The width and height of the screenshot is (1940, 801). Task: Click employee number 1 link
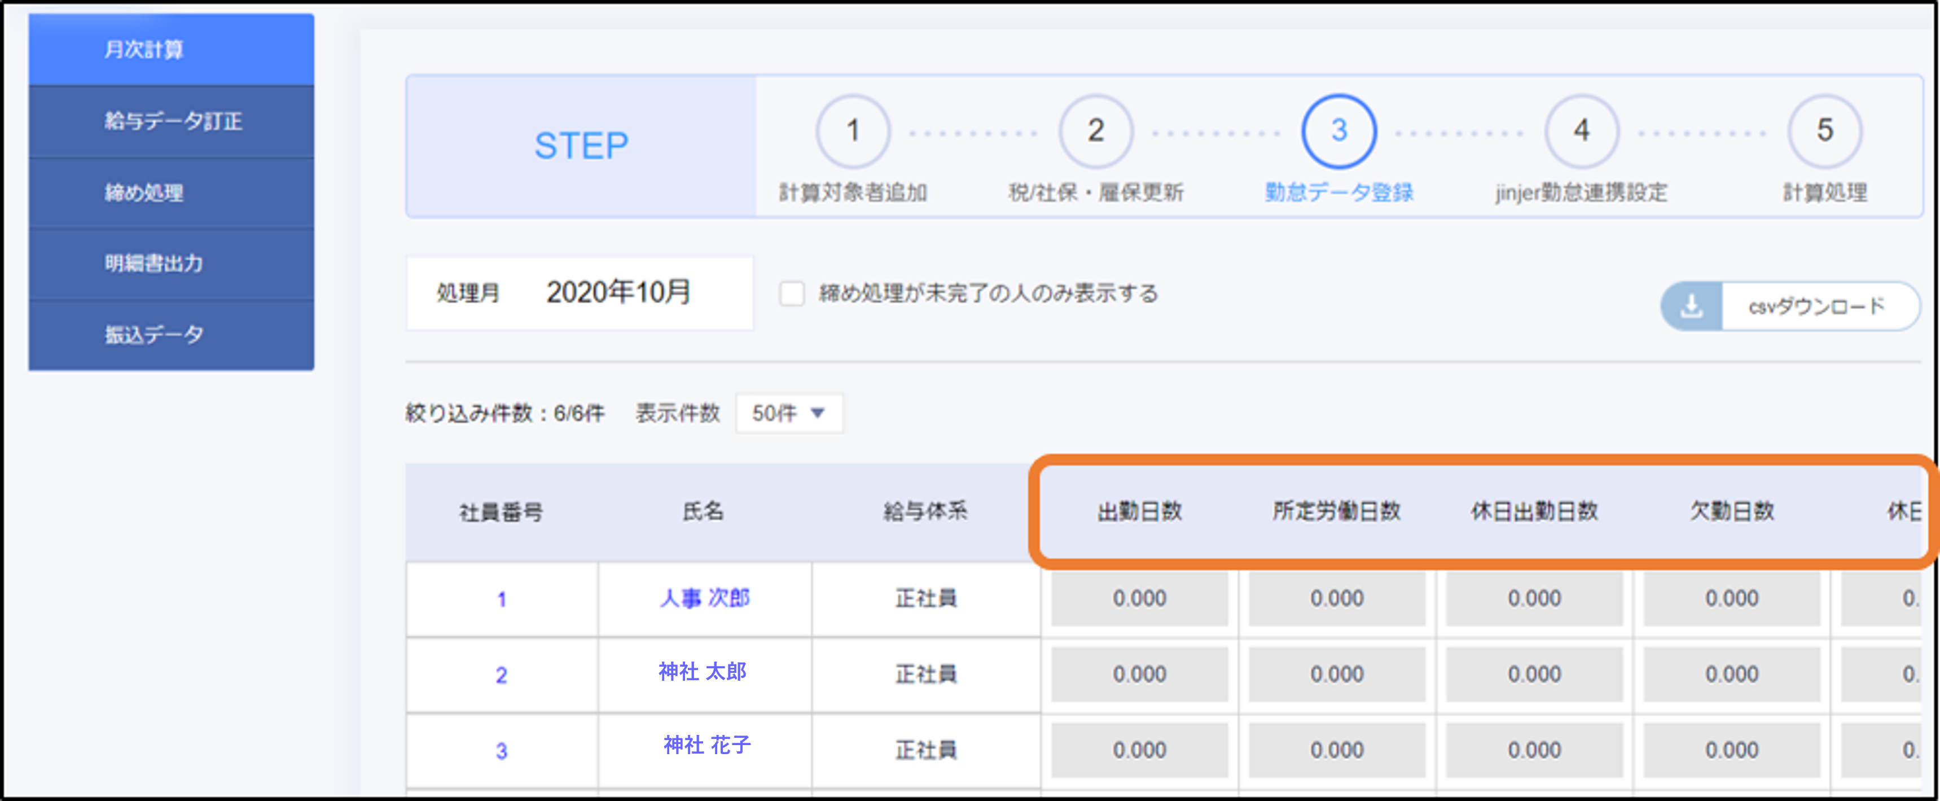pyautogui.click(x=502, y=600)
